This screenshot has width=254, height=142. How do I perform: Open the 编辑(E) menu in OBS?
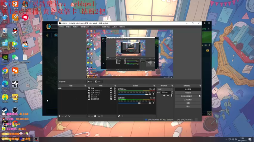point(68,27)
